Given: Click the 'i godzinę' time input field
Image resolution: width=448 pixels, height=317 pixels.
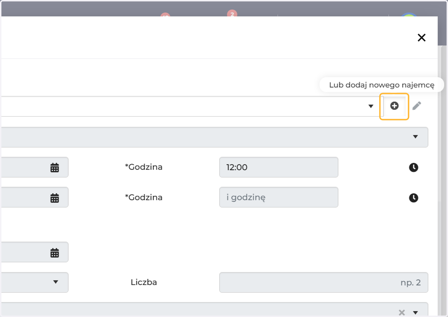Looking at the screenshot, I should pos(279,197).
